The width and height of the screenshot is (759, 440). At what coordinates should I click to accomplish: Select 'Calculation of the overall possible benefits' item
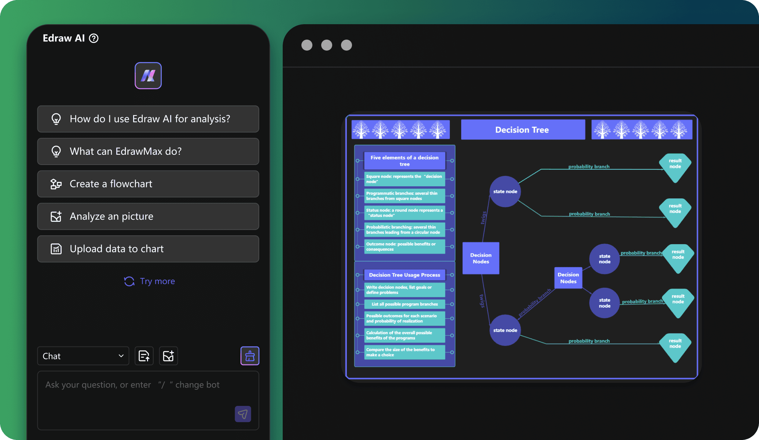[404, 335]
